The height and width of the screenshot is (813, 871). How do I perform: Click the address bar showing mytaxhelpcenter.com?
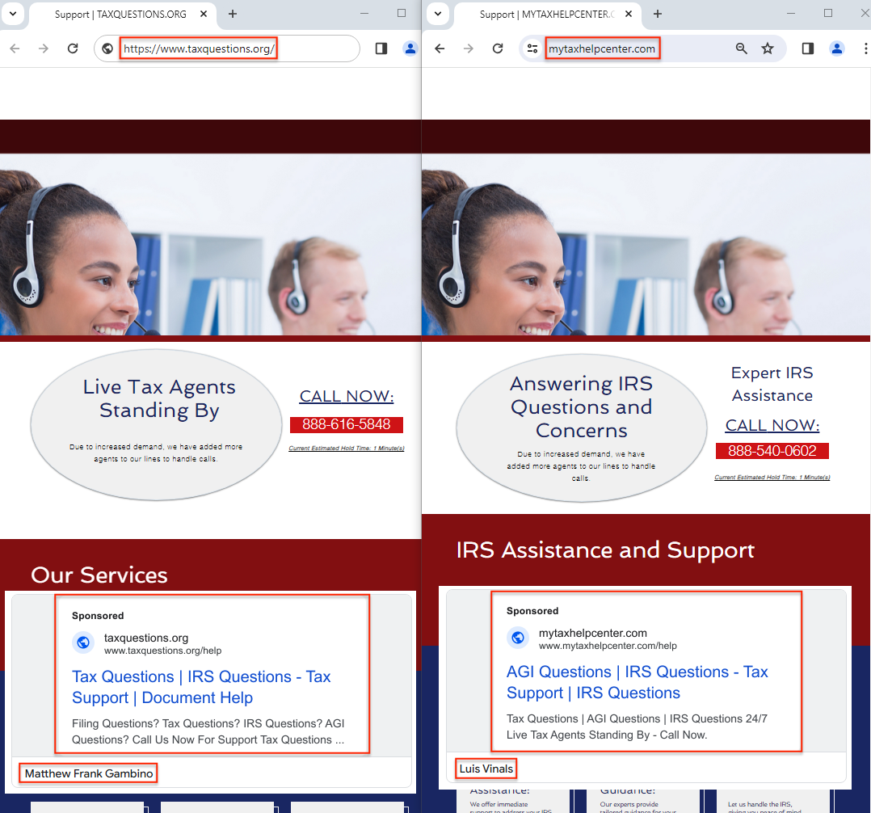point(602,48)
